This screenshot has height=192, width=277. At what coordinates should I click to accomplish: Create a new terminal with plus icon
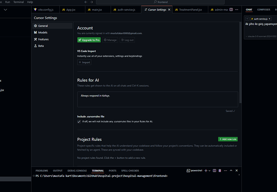[x=206, y=170]
